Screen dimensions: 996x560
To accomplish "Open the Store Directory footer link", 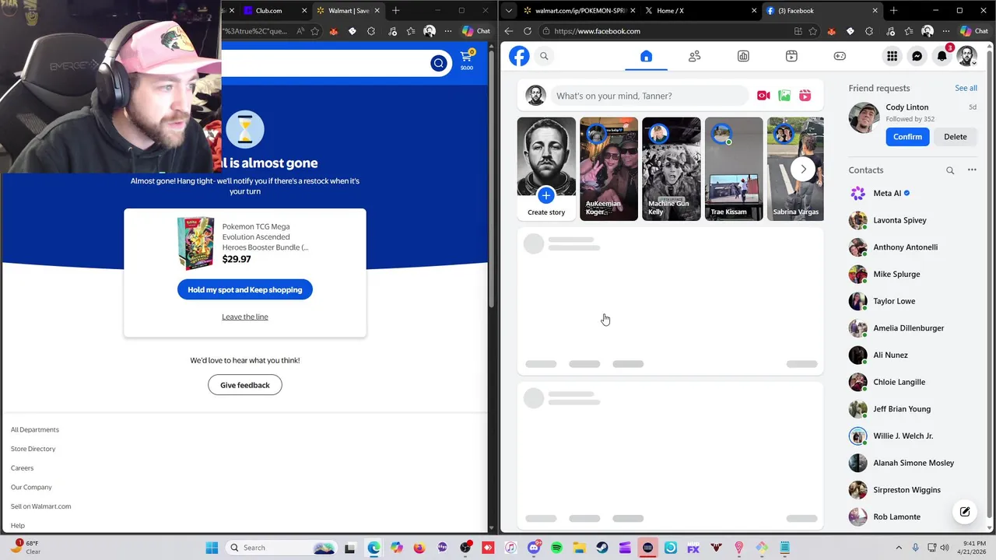I will click(x=33, y=449).
